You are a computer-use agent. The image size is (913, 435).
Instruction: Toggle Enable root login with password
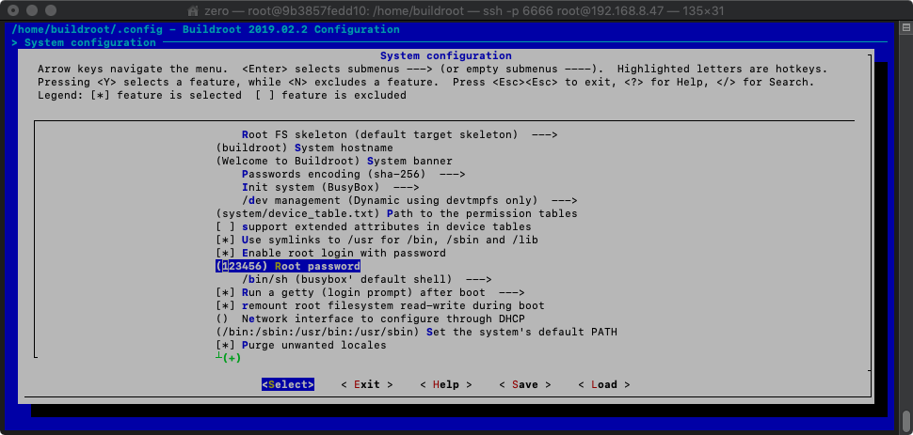[x=330, y=253]
